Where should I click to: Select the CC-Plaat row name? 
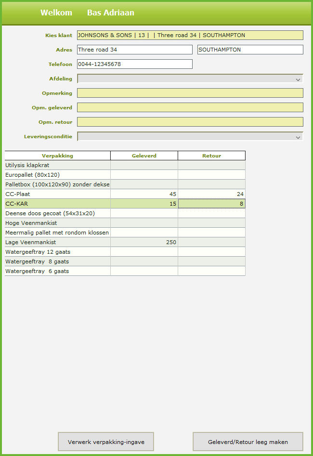58,194
